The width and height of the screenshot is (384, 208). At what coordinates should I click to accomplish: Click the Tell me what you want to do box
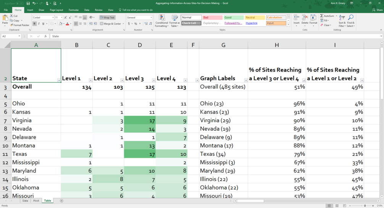pyautogui.click(x=136, y=10)
